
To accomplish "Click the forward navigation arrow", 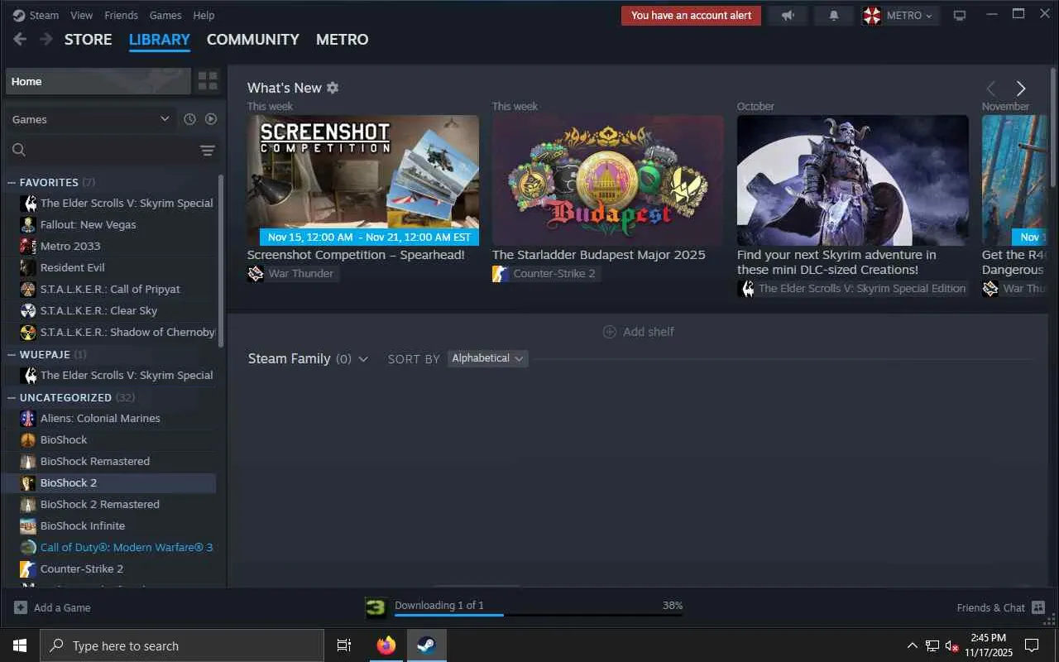I will [46, 39].
